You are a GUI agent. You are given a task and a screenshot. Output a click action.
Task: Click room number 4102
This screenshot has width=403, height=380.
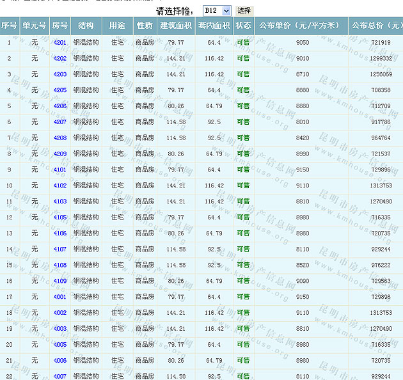[x=60, y=186]
